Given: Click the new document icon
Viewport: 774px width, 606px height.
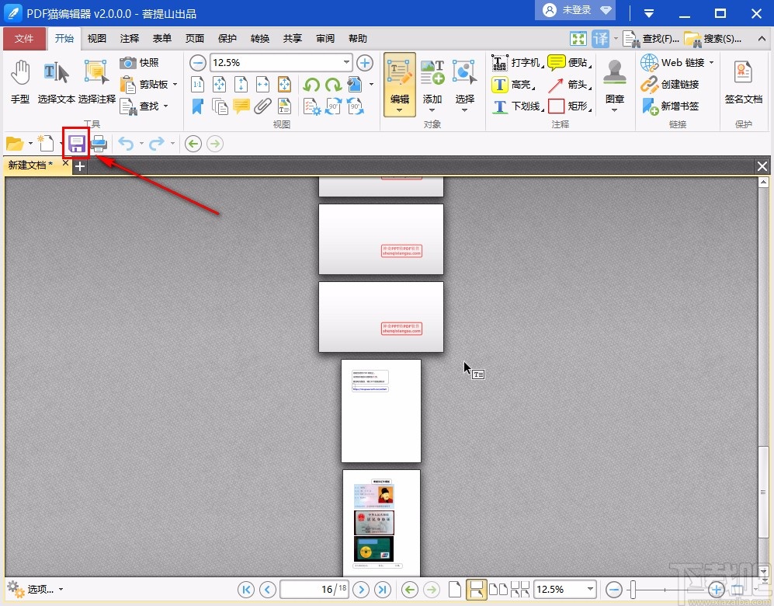Looking at the screenshot, I should pyautogui.click(x=47, y=144).
